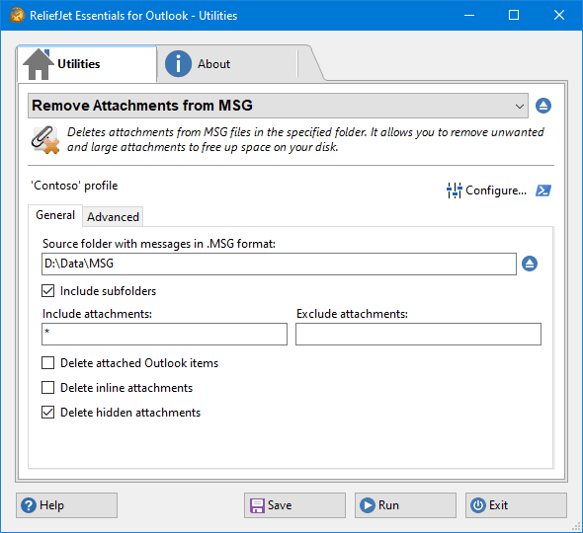The width and height of the screenshot is (583, 533).
Task: Click the eject icon beside utility dropdown
Action: tap(543, 106)
